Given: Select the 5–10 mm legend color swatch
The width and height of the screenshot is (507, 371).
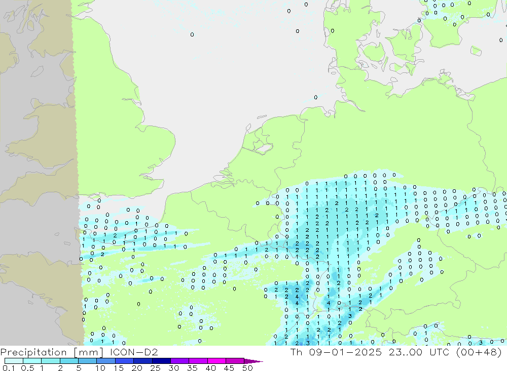Looking at the screenshot, I should click(88, 361).
